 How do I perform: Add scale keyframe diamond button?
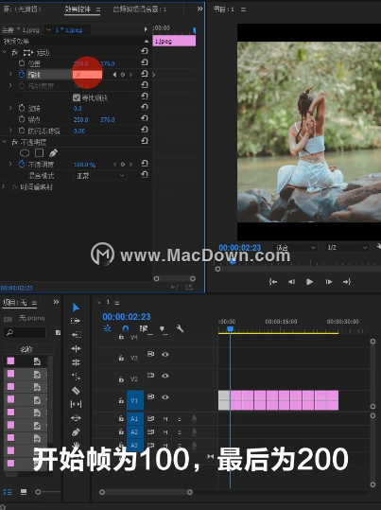click(123, 75)
